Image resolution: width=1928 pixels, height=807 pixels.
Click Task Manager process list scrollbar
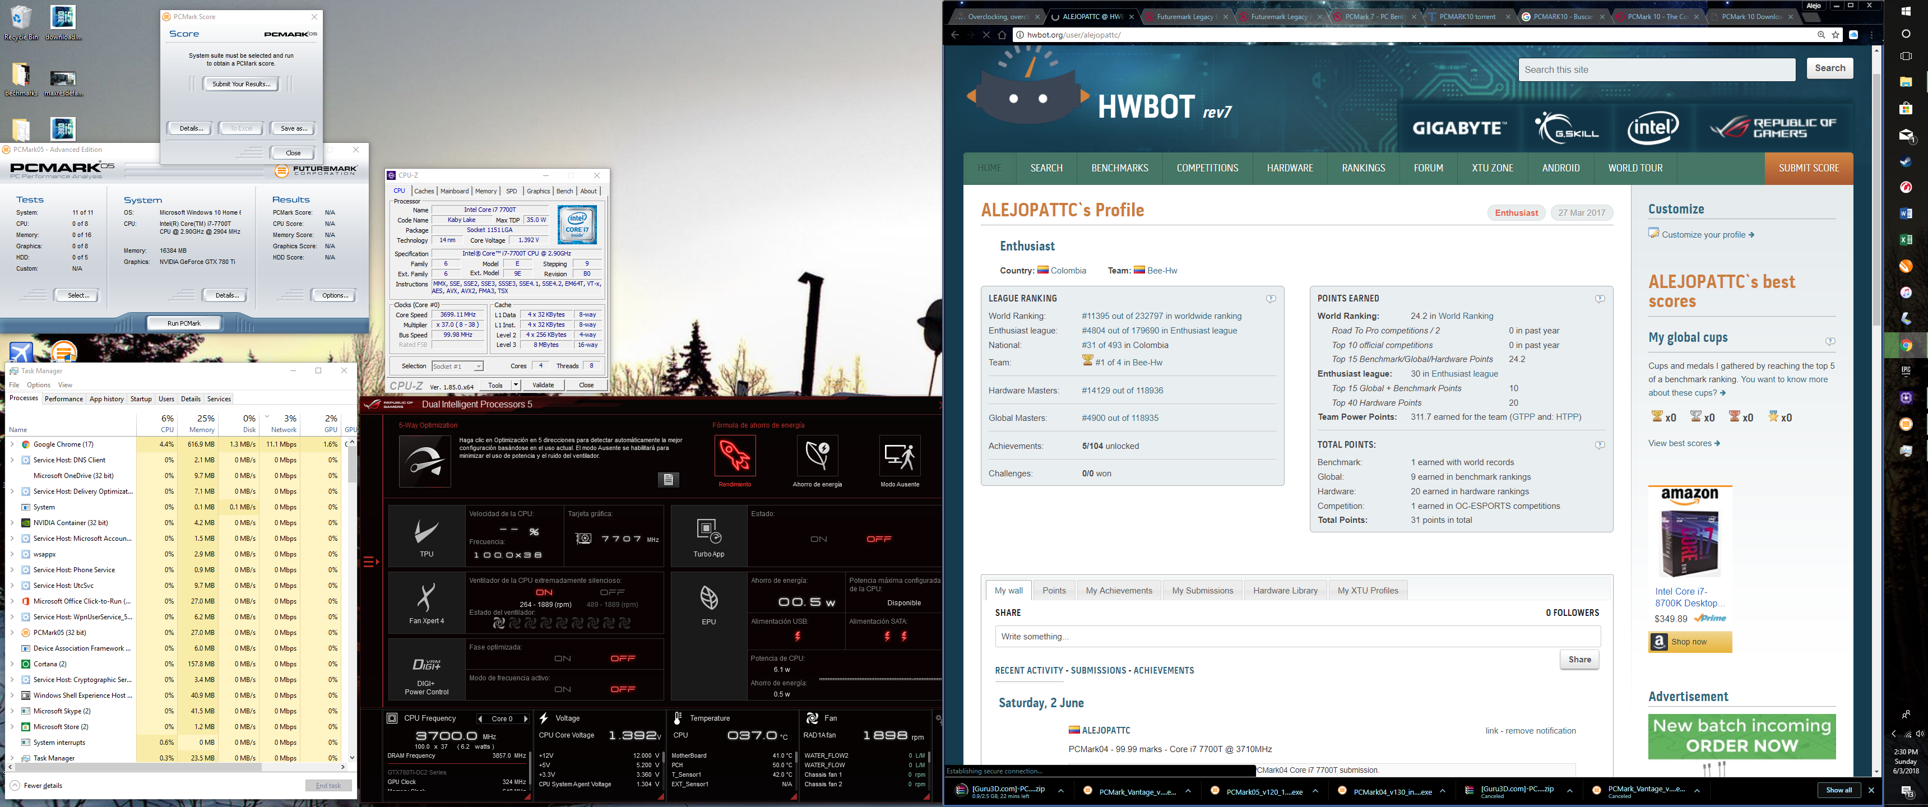[352, 464]
